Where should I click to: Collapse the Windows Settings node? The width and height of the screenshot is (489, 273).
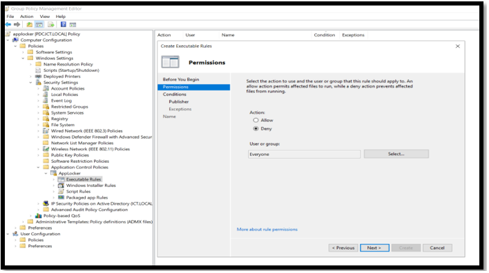point(23,58)
